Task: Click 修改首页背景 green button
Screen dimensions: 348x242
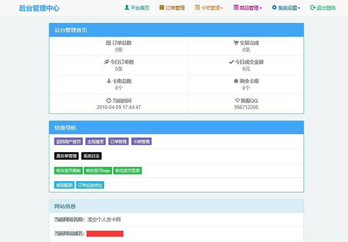Action: pyautogui.click(x=128, y=170)
